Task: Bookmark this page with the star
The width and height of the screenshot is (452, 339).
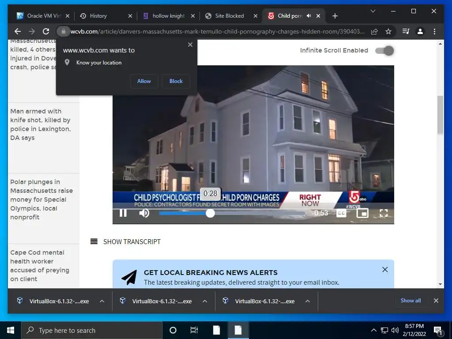Action: [388, 31]
